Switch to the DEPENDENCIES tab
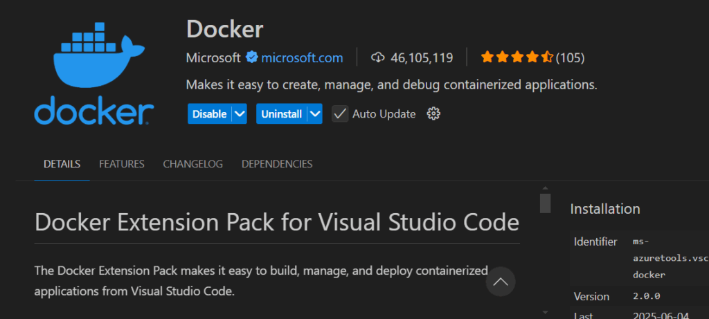 277,164
